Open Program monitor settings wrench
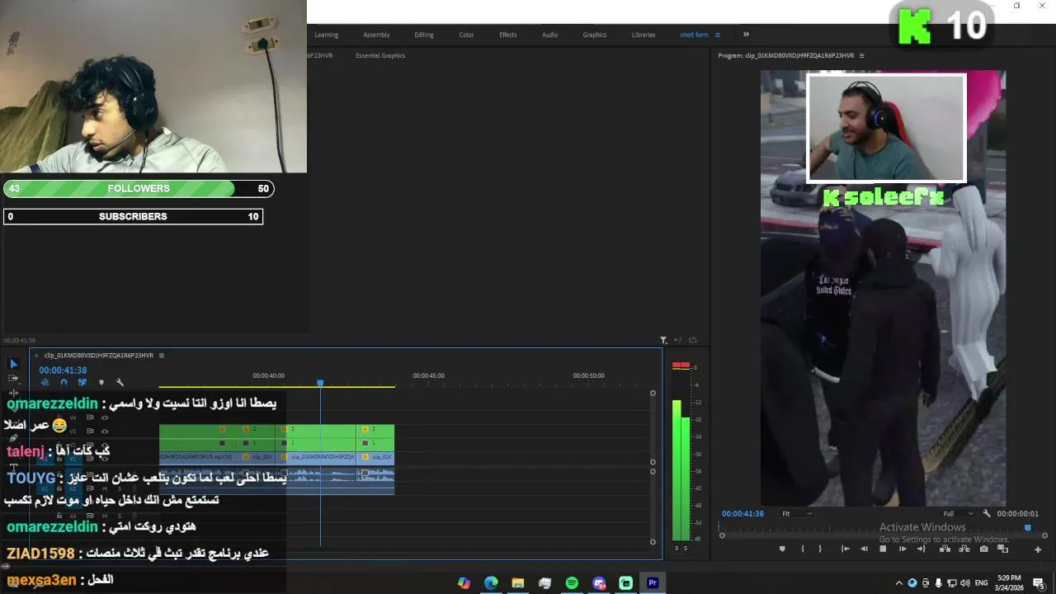 tap(987, 513)
